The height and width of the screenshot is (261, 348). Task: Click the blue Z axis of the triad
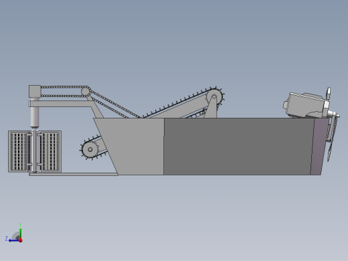pyautogui.click(x=14, y=240)
